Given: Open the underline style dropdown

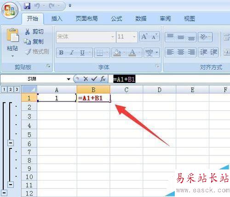Looking at the screenshot, I should pyautogui.click(x=90, y=53).
